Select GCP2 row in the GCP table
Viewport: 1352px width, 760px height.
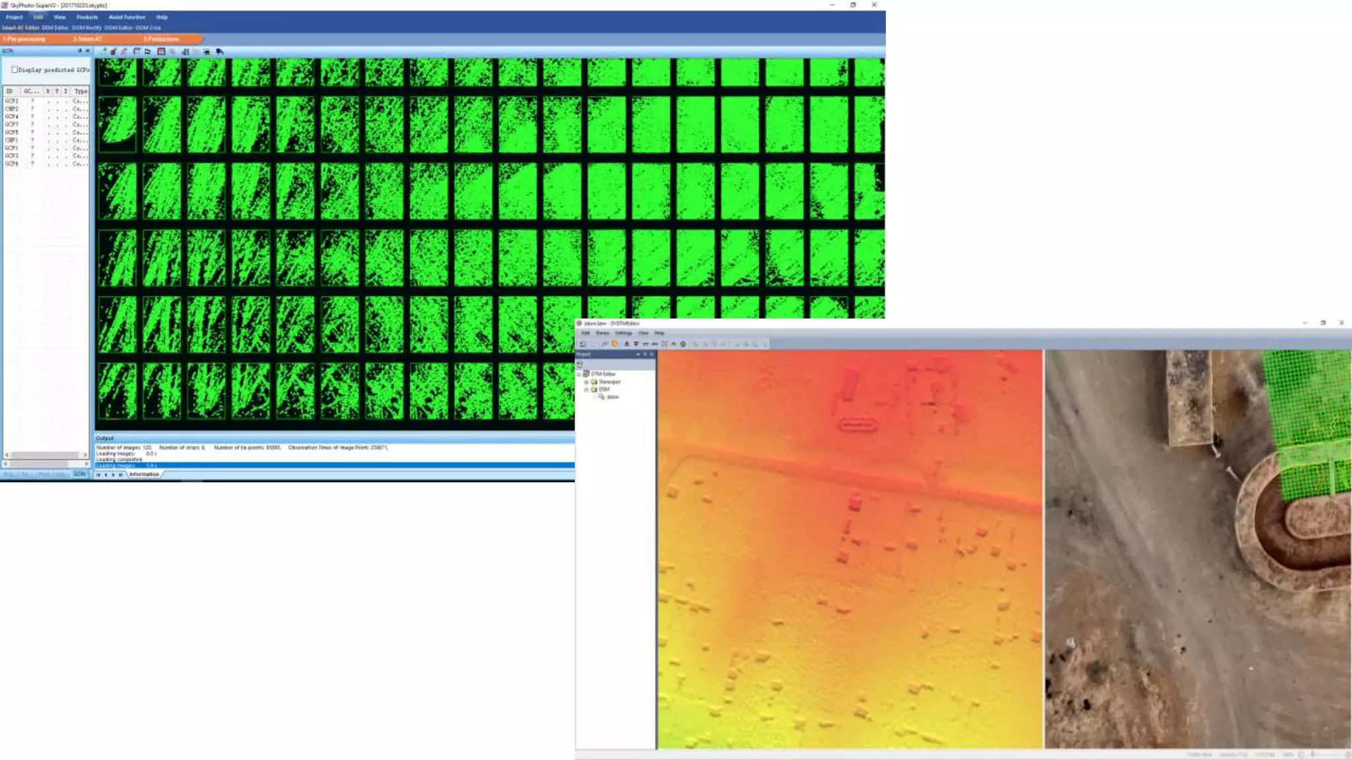coord(12,101)
